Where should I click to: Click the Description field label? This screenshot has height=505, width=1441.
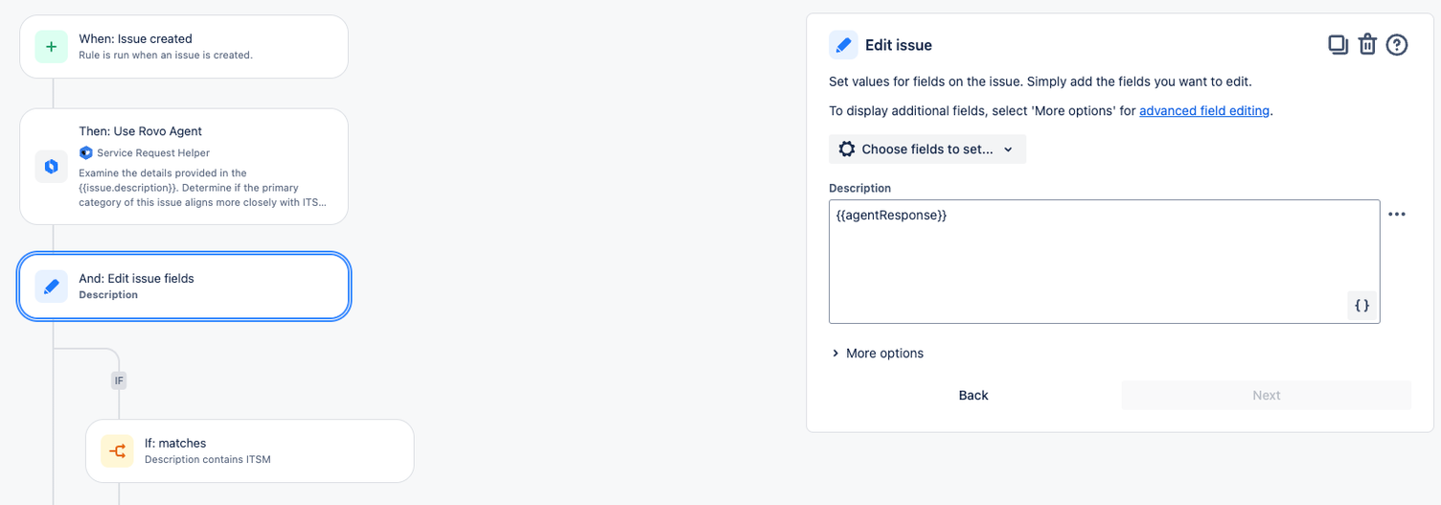pos(860,188)
